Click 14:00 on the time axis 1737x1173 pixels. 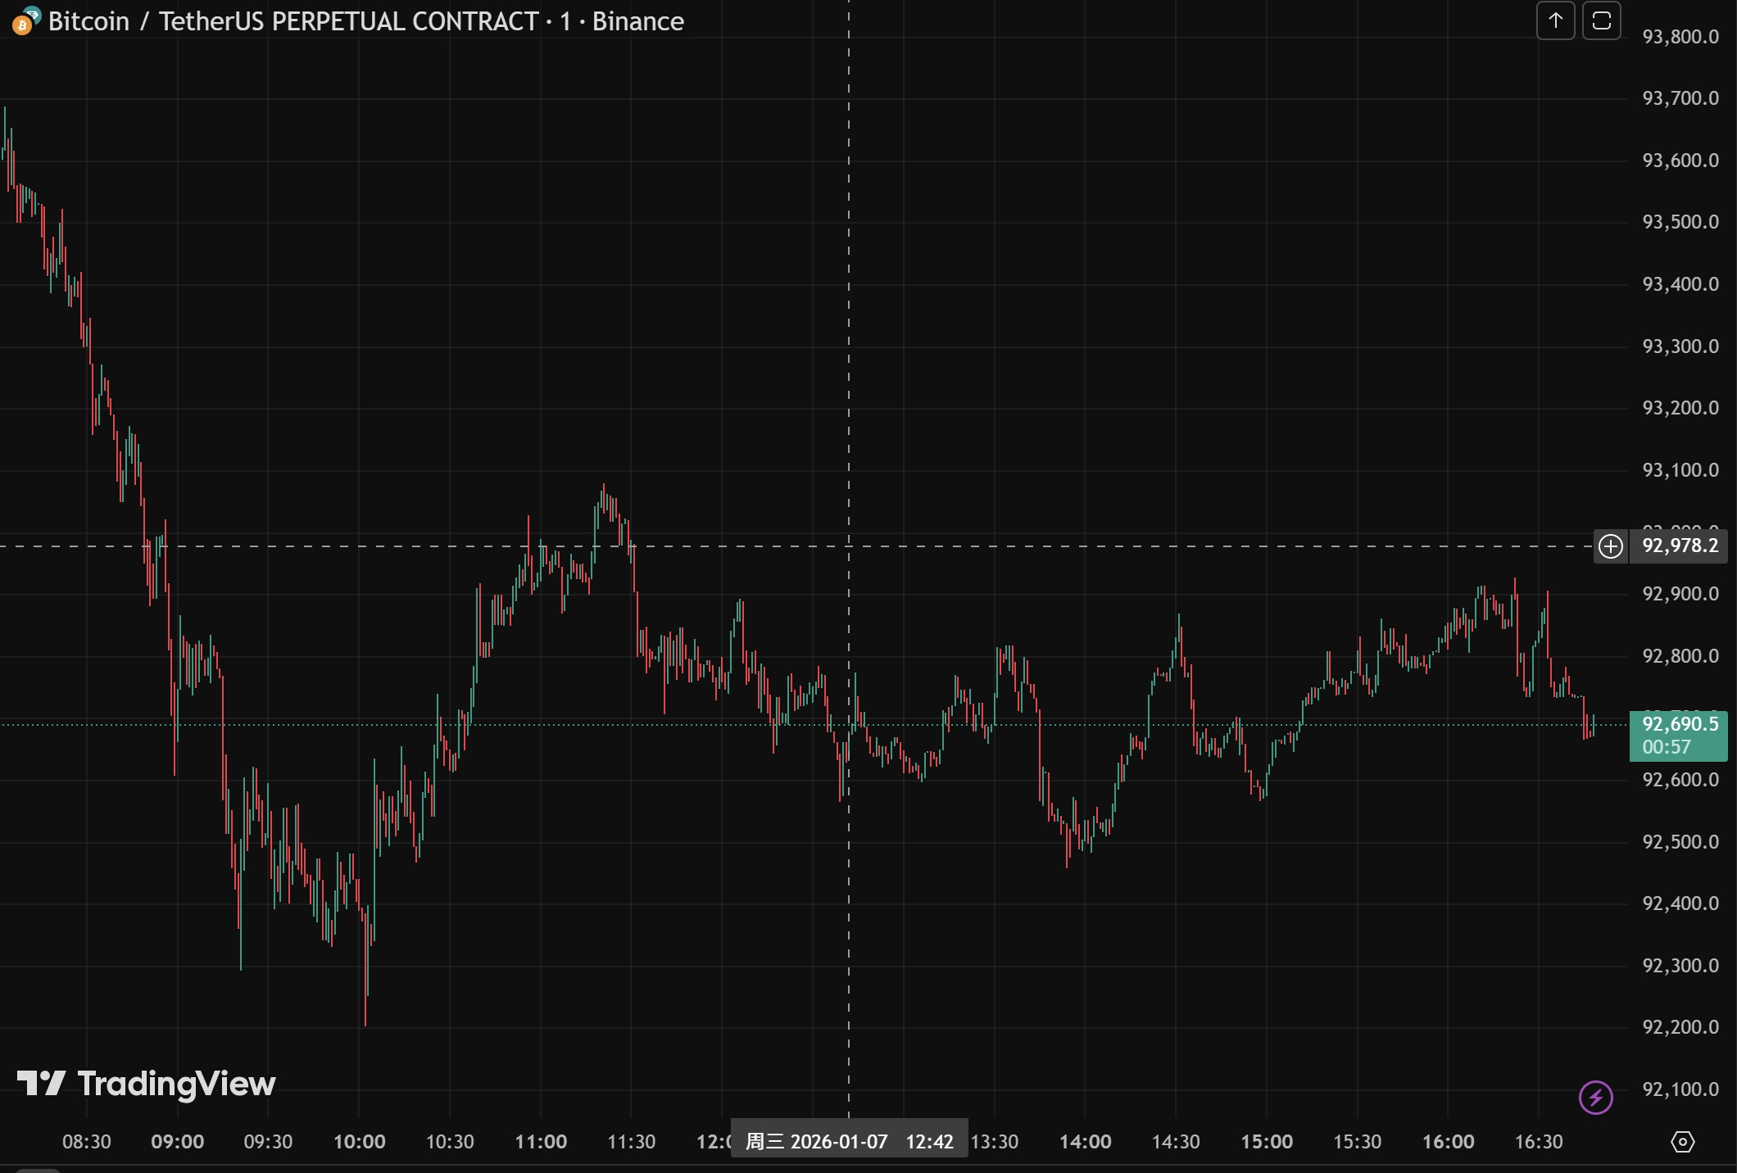[x=1085, y=1142]
